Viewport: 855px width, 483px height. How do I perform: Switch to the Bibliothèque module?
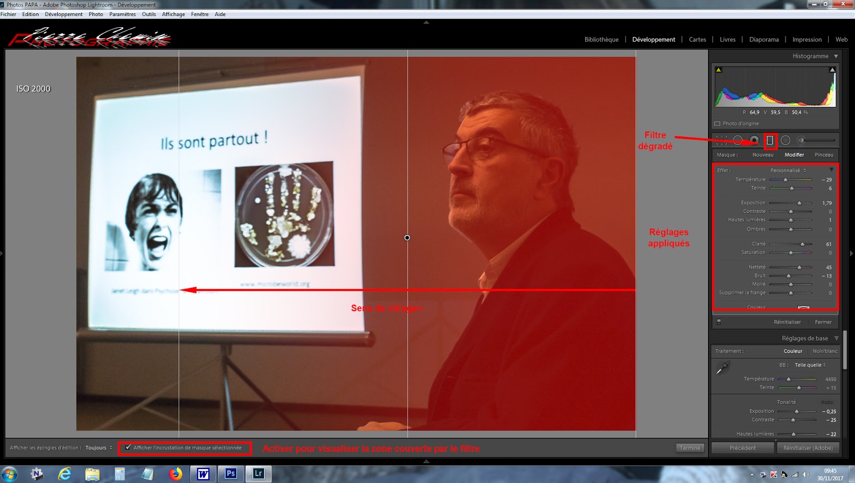point(601,40)
